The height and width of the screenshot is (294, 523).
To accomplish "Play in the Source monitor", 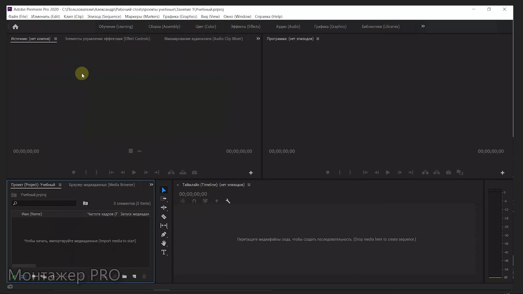I will [134, 173].
